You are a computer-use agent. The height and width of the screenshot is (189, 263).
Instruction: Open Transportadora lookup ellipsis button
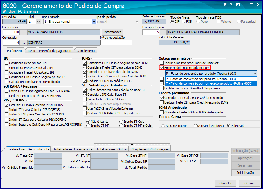(163, 32)
